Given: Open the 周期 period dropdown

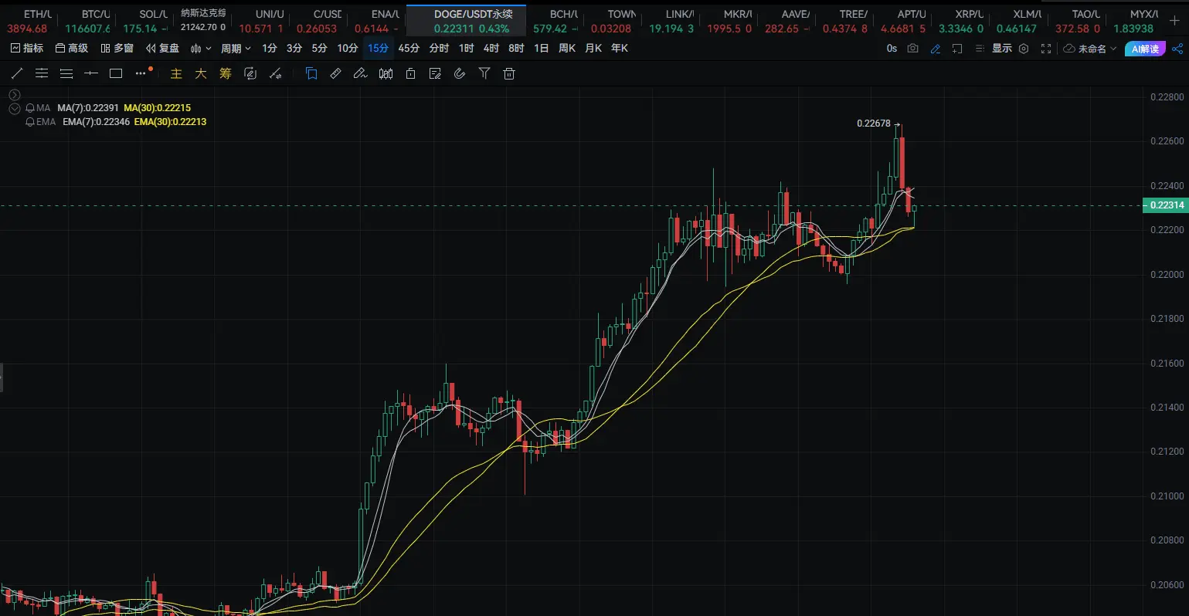Looking at the screenshot, I should click(x=236, y=48).
